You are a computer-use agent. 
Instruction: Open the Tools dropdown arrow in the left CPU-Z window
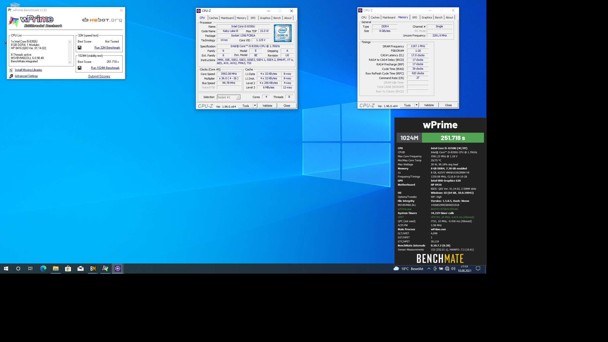(x=255, y=106)
